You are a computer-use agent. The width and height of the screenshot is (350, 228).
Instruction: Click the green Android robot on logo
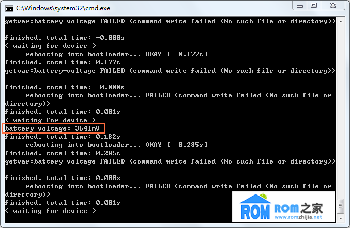click(x=263, y=196)
